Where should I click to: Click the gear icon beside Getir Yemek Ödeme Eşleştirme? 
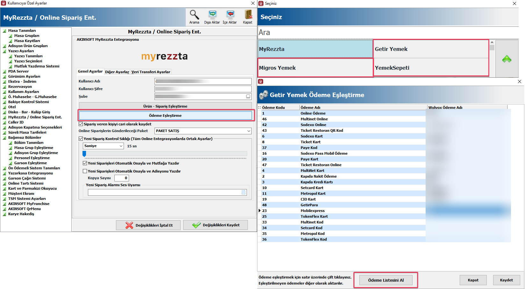pyautogui.click(x=263, y=95)
